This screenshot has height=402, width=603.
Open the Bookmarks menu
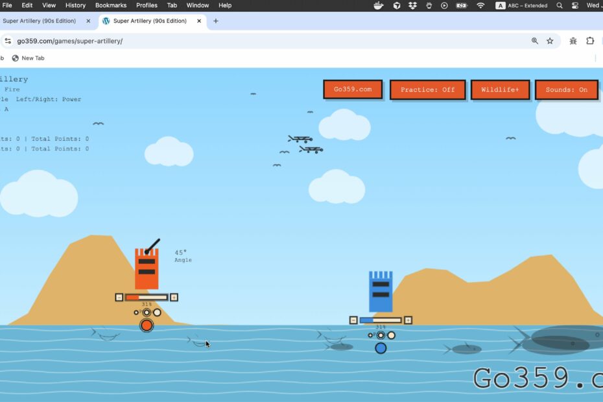click(110, 5)
